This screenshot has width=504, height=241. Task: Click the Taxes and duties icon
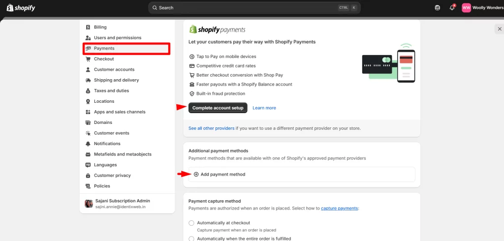pyautogui.click(x=88, y=91)
